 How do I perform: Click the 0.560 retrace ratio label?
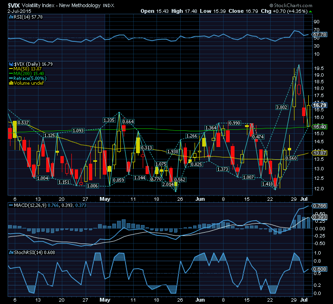[x=291, y=158]
